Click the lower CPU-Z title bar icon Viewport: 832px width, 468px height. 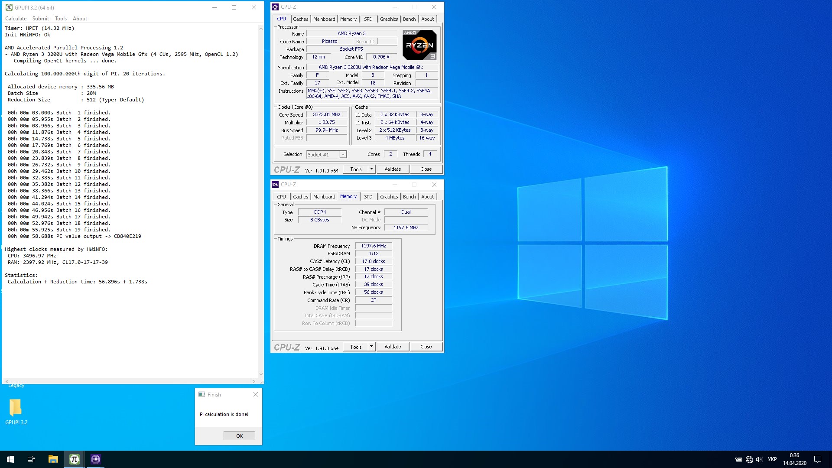click(x=275, y=185)
